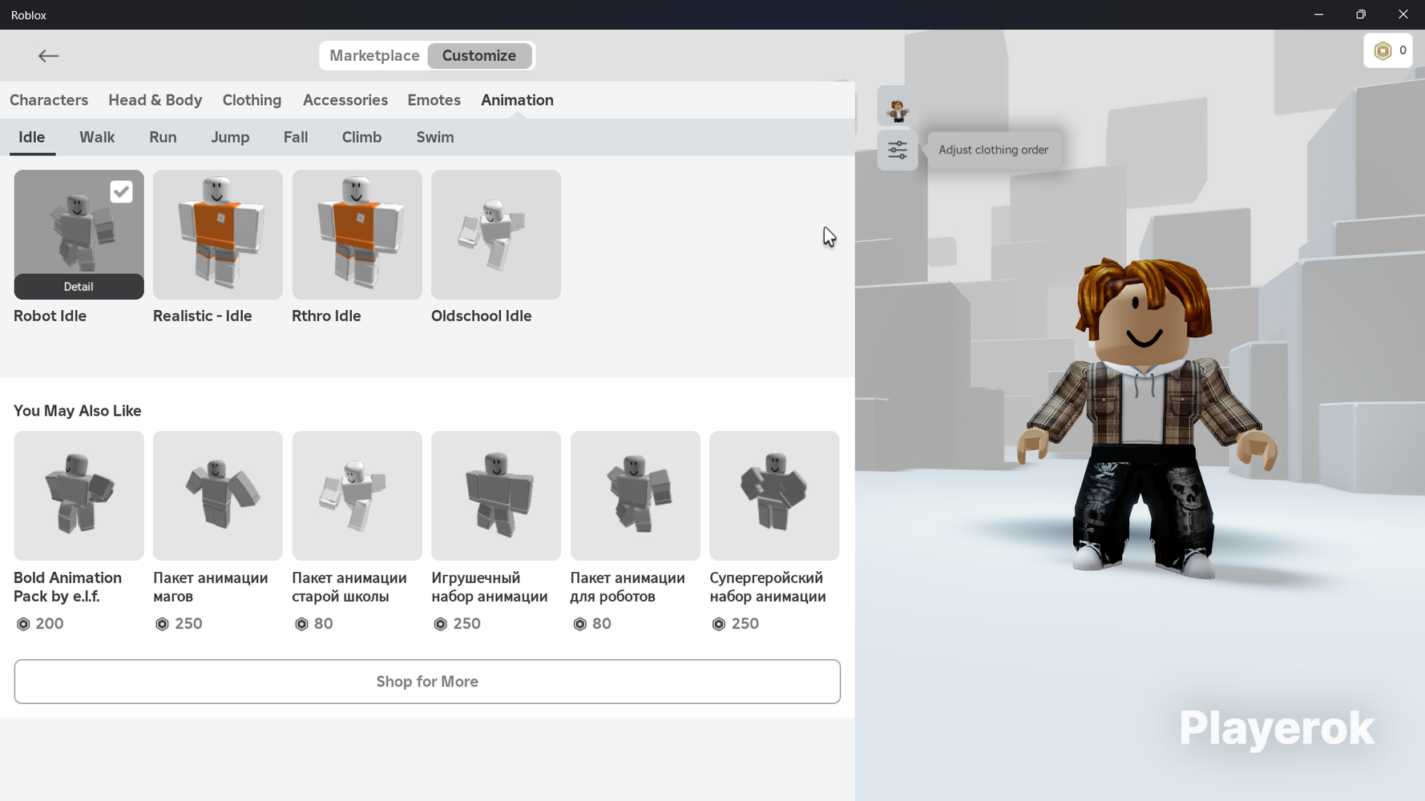Viewport: 1425px width, 801px height.
Task: Switch to the Marketplace view
Action: coord(374,55)
